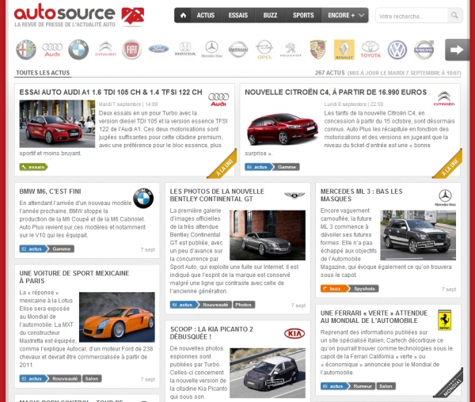The width and height of the screenshot is (475, 402).
Task: Click the Bentley wings logo
Action: click(x=294, y=195)
